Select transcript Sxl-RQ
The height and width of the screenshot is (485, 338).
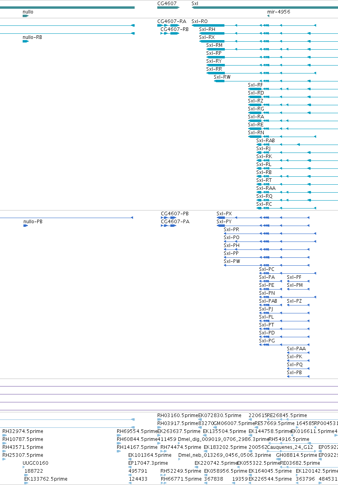(264, 196)
